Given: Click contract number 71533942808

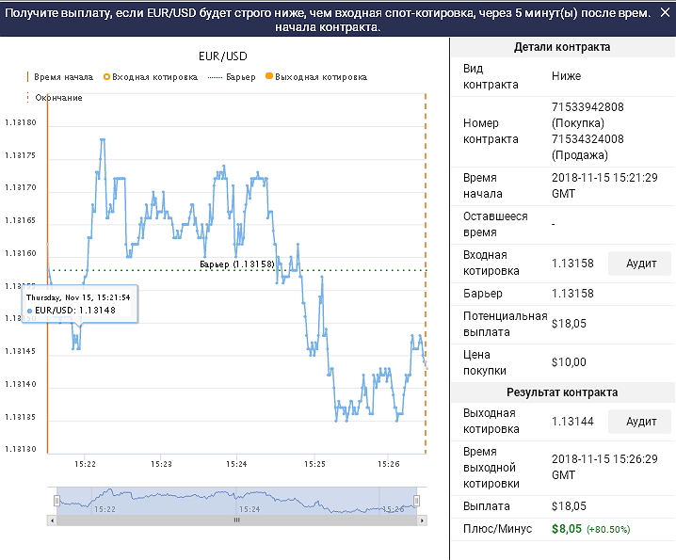Looking at the screenshot, I should pos(587,107).
